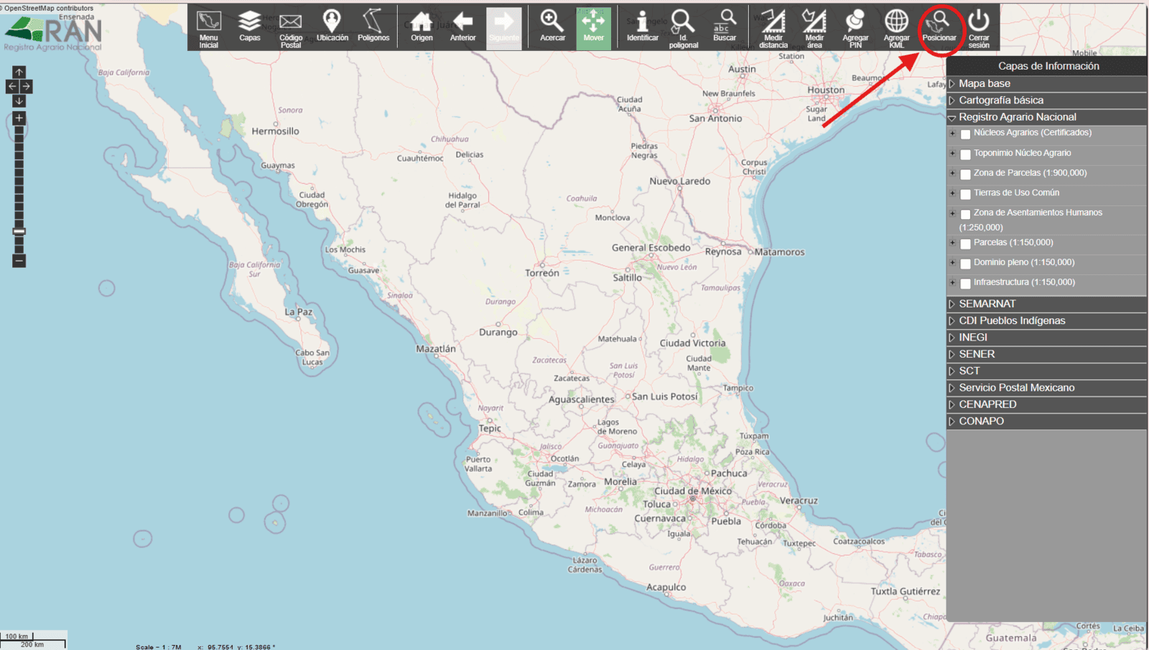Click the Capas de Información header
This screenshot has height=650, width=1149.
pyautogui.click(x=1048, y=66)
